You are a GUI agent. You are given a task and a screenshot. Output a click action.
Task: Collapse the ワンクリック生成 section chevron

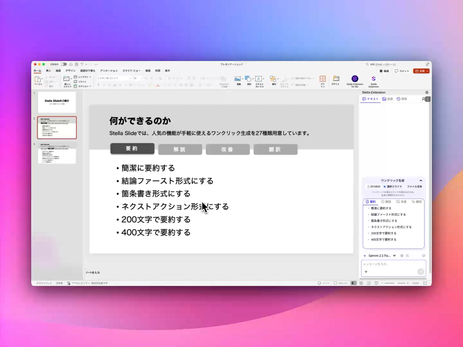click(421, 181)
